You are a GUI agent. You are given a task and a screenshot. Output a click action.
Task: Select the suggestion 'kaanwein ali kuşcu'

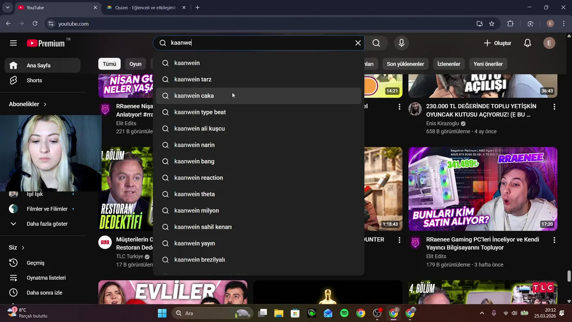tap(258, 128)
